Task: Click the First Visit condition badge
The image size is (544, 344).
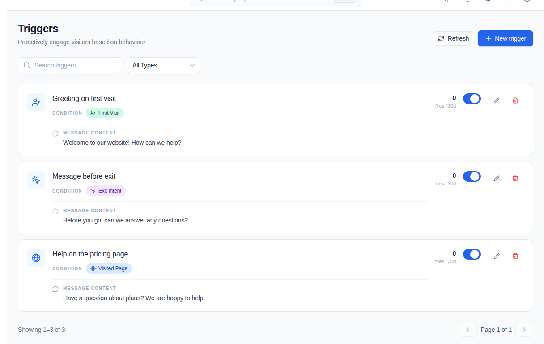Action: pyautogui.click(x=105, y=113)
